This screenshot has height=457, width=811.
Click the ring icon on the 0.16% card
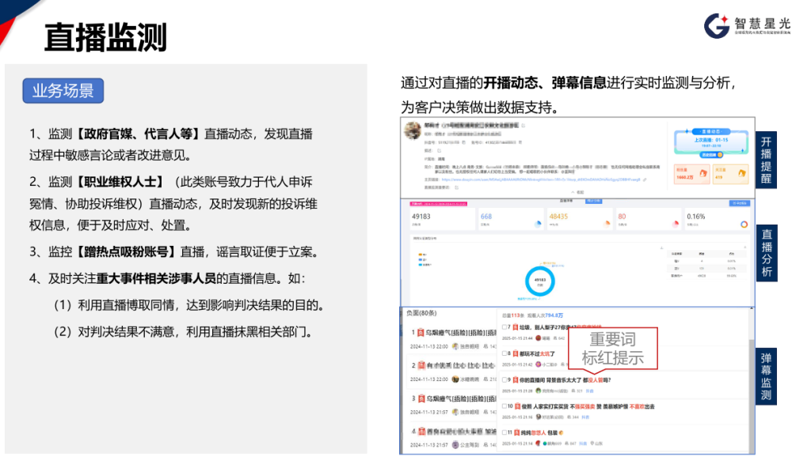click(744, 224)
